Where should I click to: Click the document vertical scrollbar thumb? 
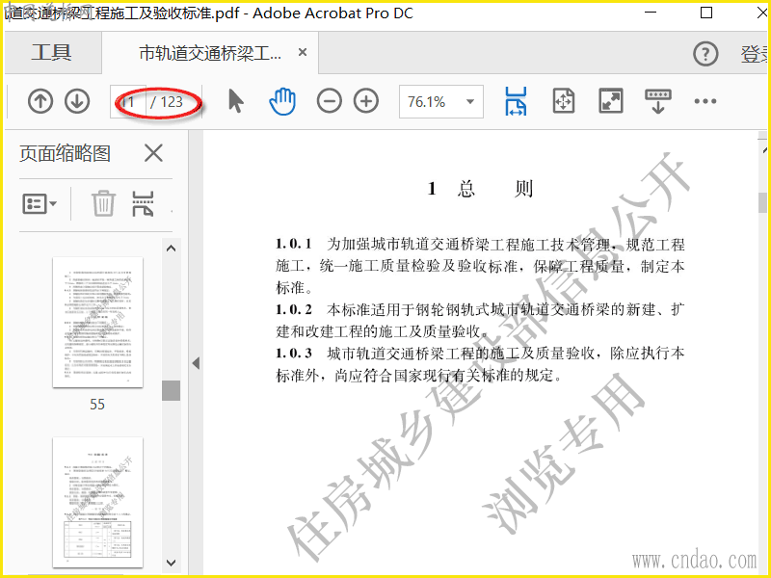click(762, 202)
